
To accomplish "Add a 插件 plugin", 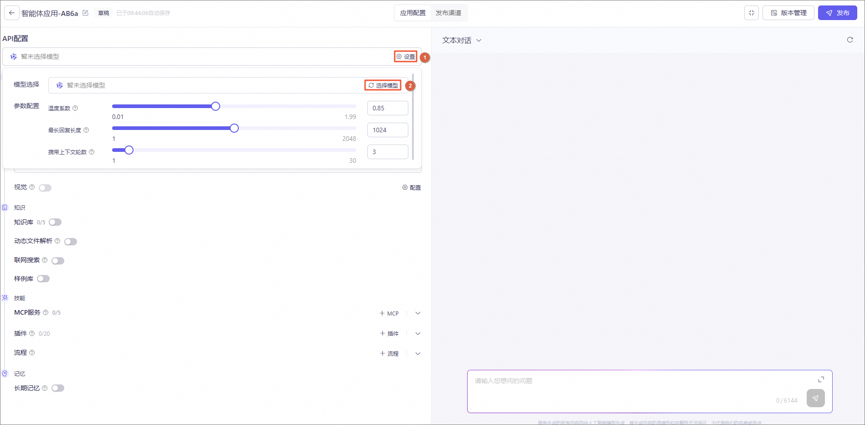I will 389,333.
